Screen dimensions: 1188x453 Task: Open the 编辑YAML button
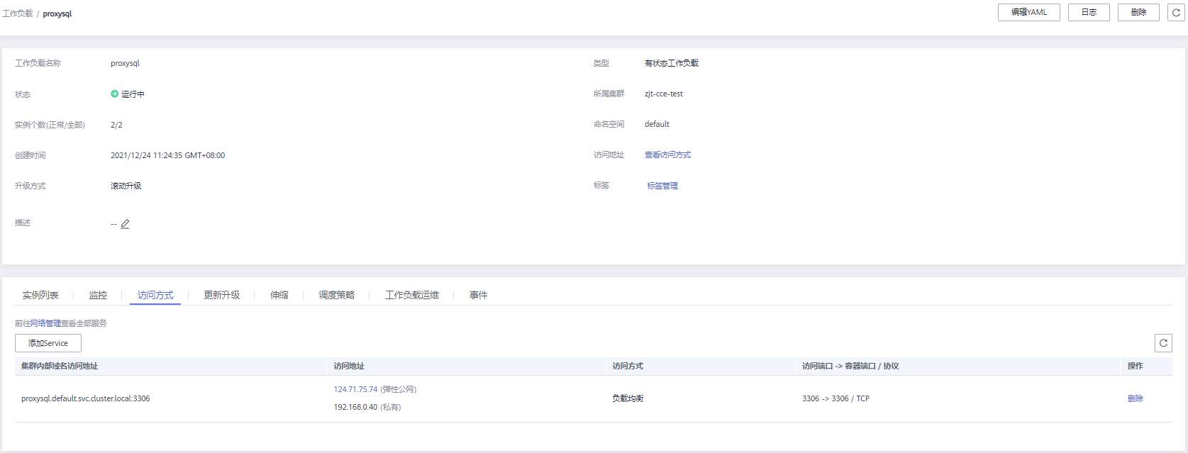pyautogui.click(x=1028, y=13)
